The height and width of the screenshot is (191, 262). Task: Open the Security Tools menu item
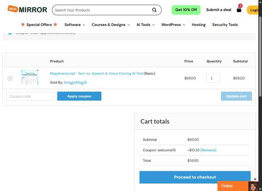(225, 25)
